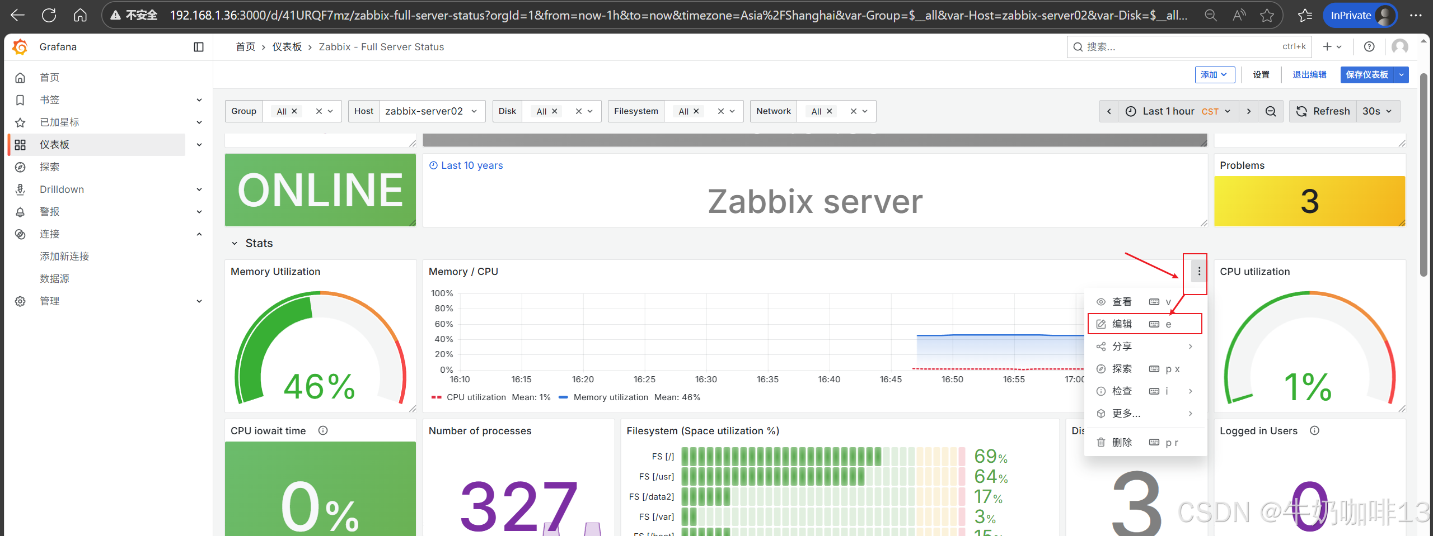Open browser read aloud icon
1433x536 pixels.
[1239, 16]
